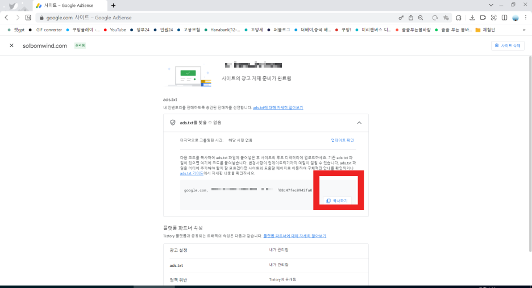Open the password key icon in the address bar

pos(401,18)
